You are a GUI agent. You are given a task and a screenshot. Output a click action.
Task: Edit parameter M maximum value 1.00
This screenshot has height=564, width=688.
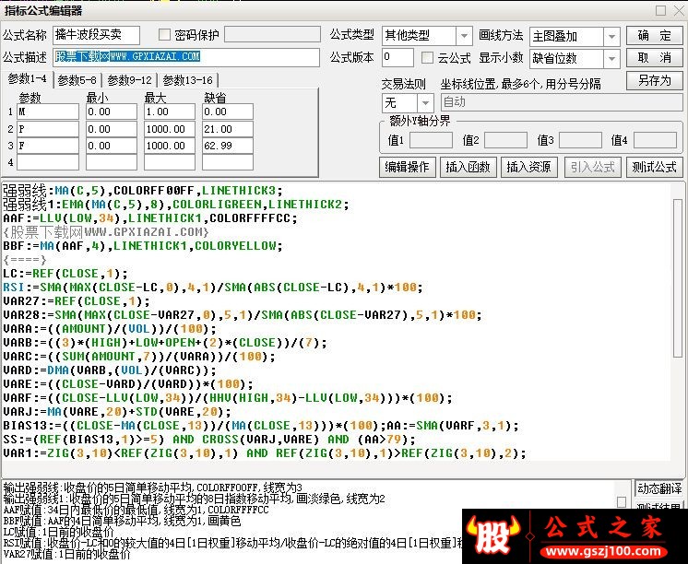pos(170,112)
